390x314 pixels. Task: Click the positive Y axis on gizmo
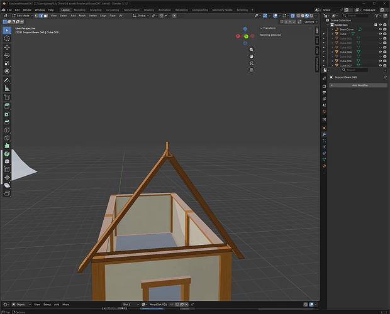(x=246, y=36)
